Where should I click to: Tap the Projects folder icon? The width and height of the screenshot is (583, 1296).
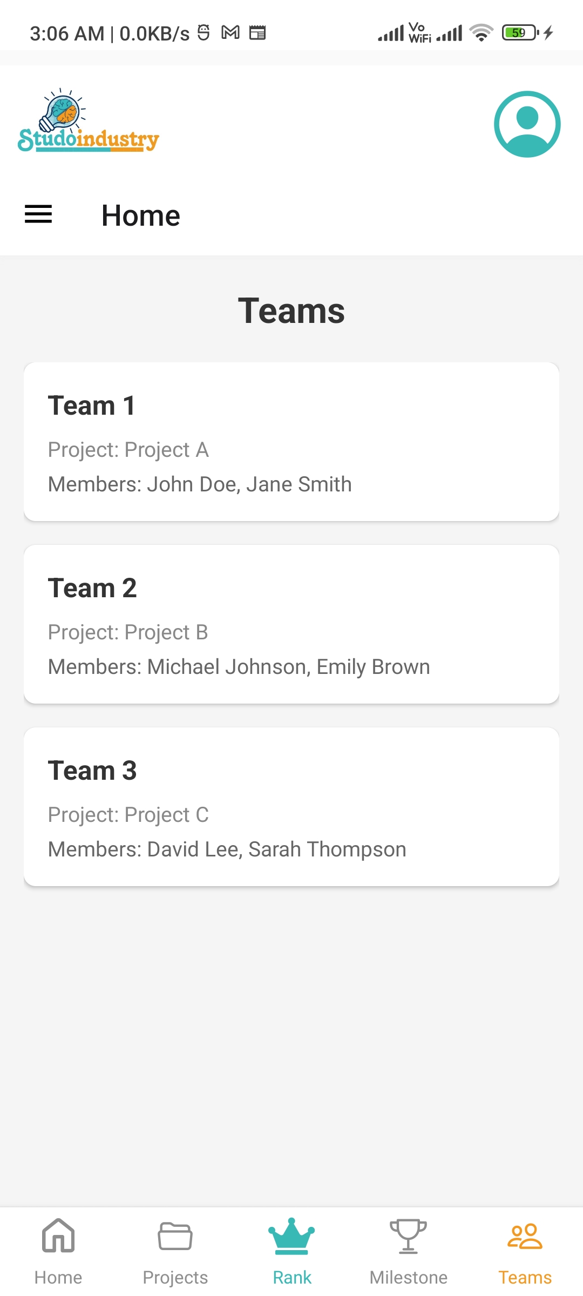[175, 1236]
